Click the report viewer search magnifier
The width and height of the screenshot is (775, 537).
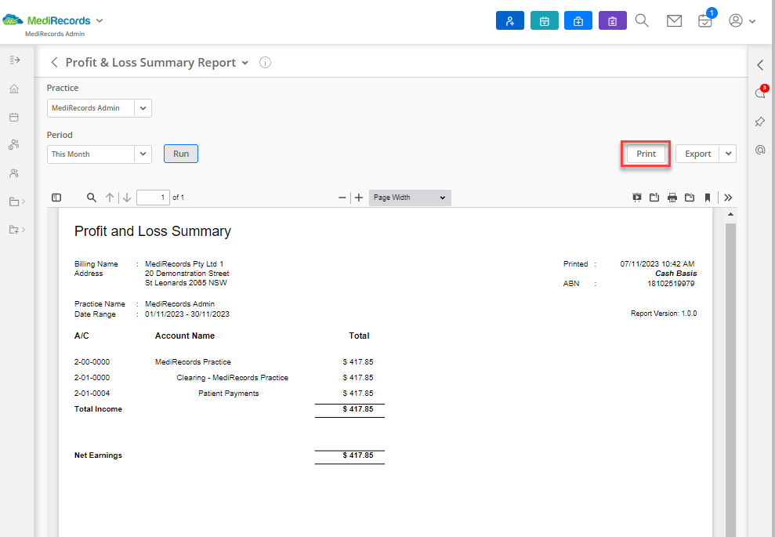[x=92, y=198]
